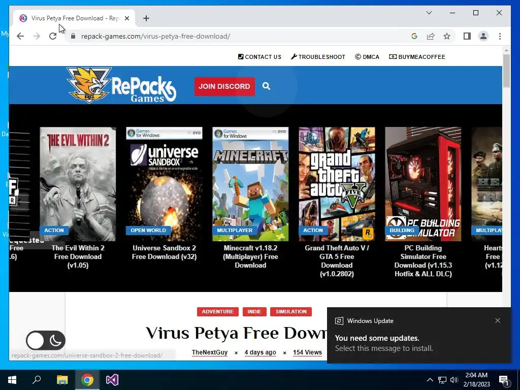
Task: Click the '4 days ago' date link
Action: pyautogui.click(x=261, y=352)
